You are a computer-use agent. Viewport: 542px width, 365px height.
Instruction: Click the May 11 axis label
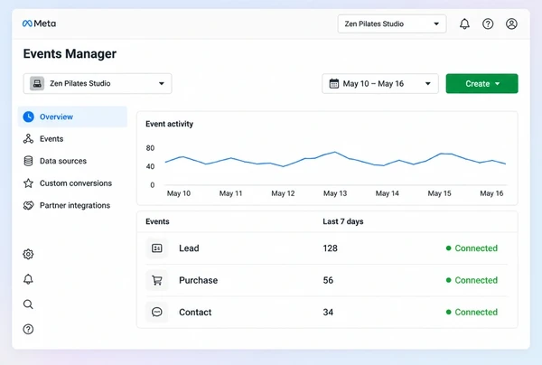(230, 193)
